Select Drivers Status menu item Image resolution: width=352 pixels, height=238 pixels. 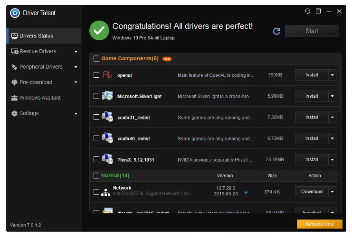(44, 36)
